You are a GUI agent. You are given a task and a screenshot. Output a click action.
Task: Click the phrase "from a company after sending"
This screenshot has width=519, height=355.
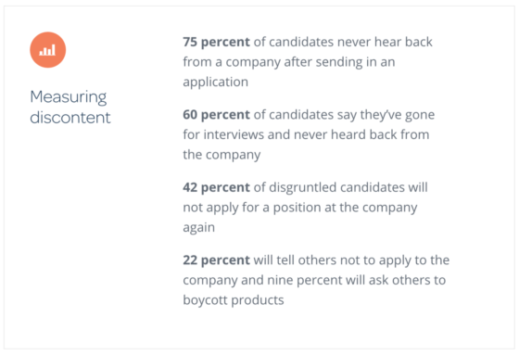click(268, 62)
